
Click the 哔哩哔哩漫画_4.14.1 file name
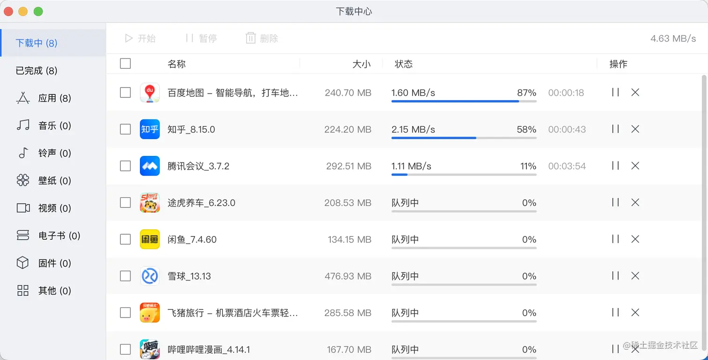tap(209, 350)
